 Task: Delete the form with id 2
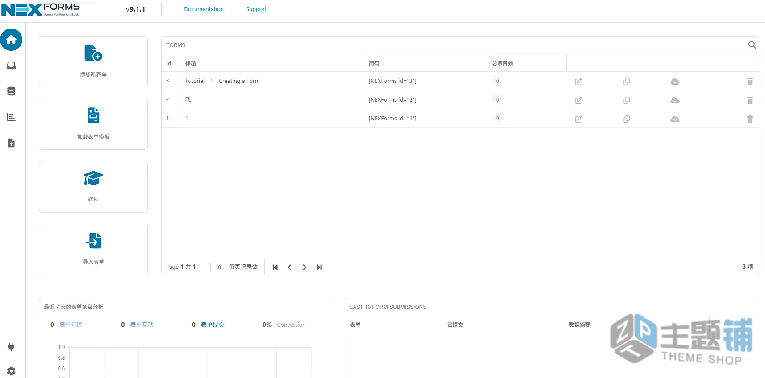[x=750, y=100]
